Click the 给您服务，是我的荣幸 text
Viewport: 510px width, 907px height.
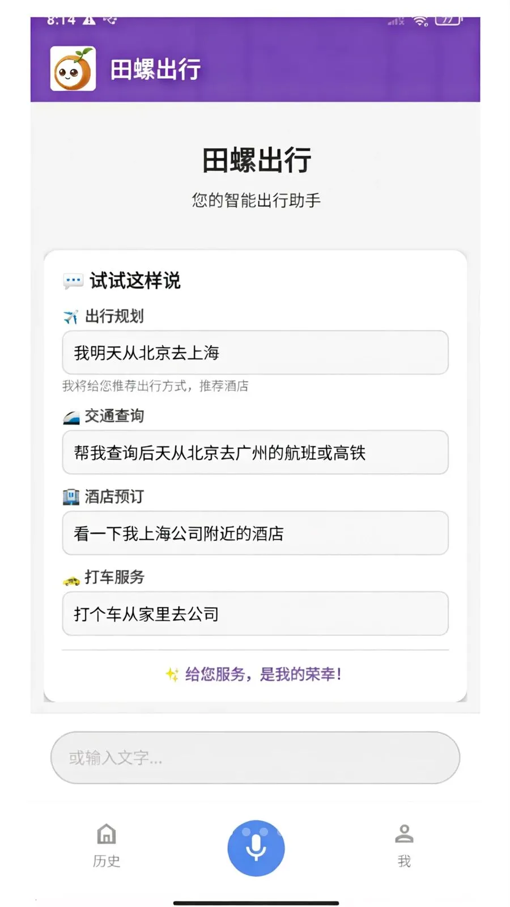click(263, 674)
